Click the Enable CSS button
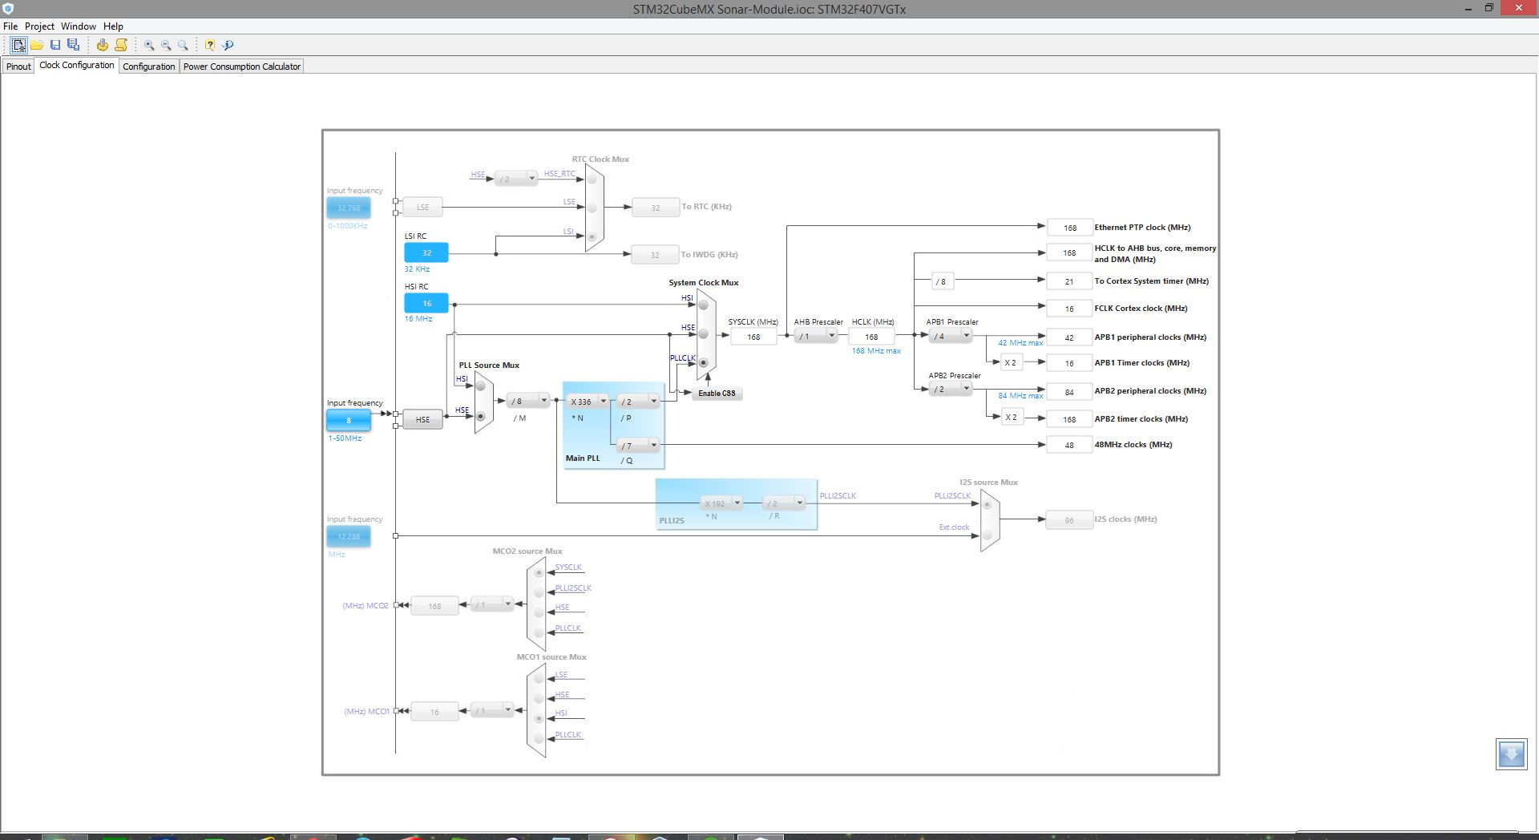This screenshot has height=840, width=1539. click(717, 394)
